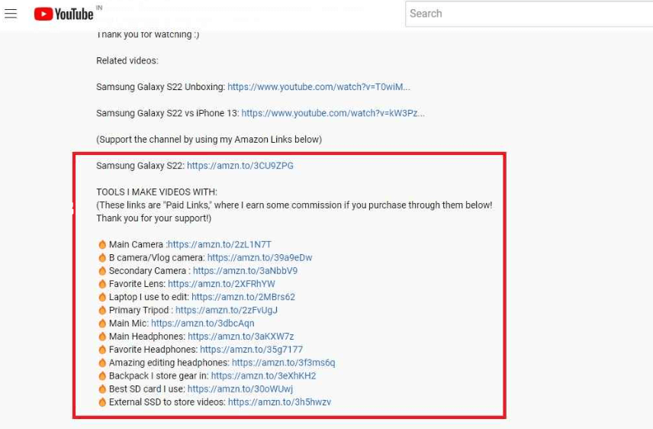Click the flame emoji beside External SSD

coord(102,402)
